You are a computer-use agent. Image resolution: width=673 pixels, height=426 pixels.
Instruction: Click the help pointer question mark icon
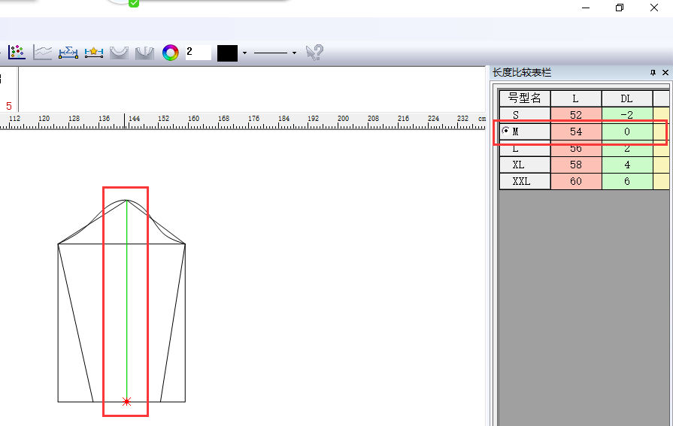(314, 53)
